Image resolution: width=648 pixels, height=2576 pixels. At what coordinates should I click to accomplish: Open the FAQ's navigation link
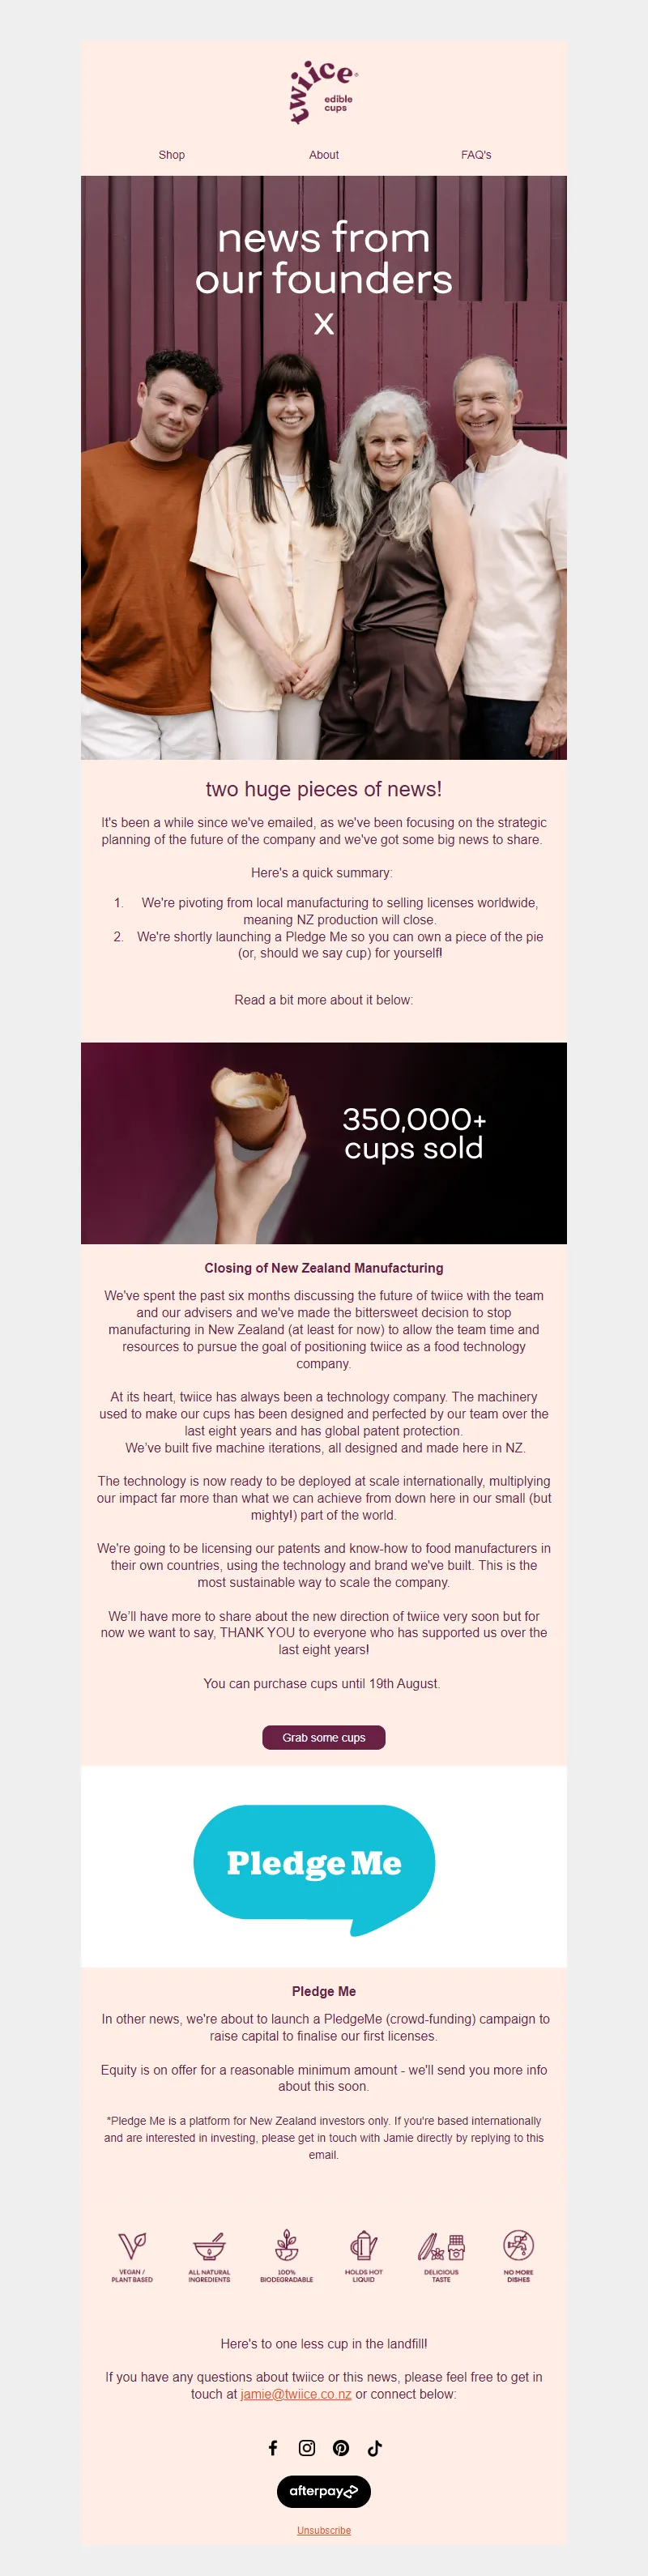476,155
